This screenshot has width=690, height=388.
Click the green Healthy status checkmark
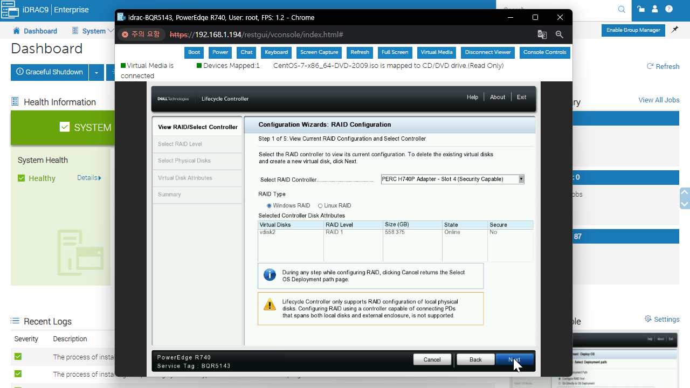pos(22,178)
